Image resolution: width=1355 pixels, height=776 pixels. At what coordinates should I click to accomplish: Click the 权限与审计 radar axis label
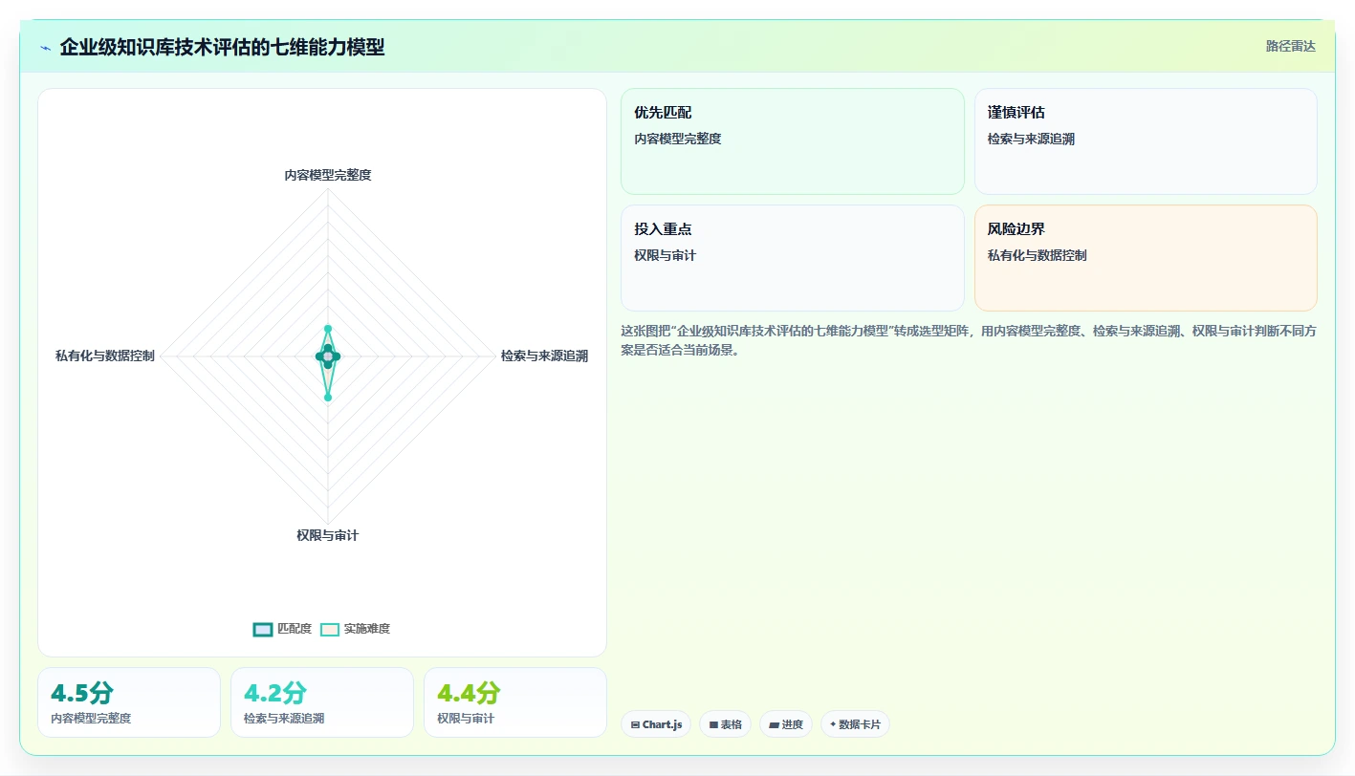coord(328,535)
